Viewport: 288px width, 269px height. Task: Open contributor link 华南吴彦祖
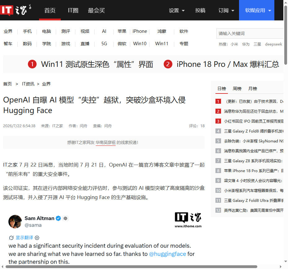(x=106, y=142)
